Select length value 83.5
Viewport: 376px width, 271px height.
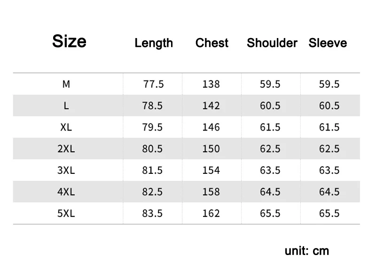pyautogui.click(x=152, y=213)
